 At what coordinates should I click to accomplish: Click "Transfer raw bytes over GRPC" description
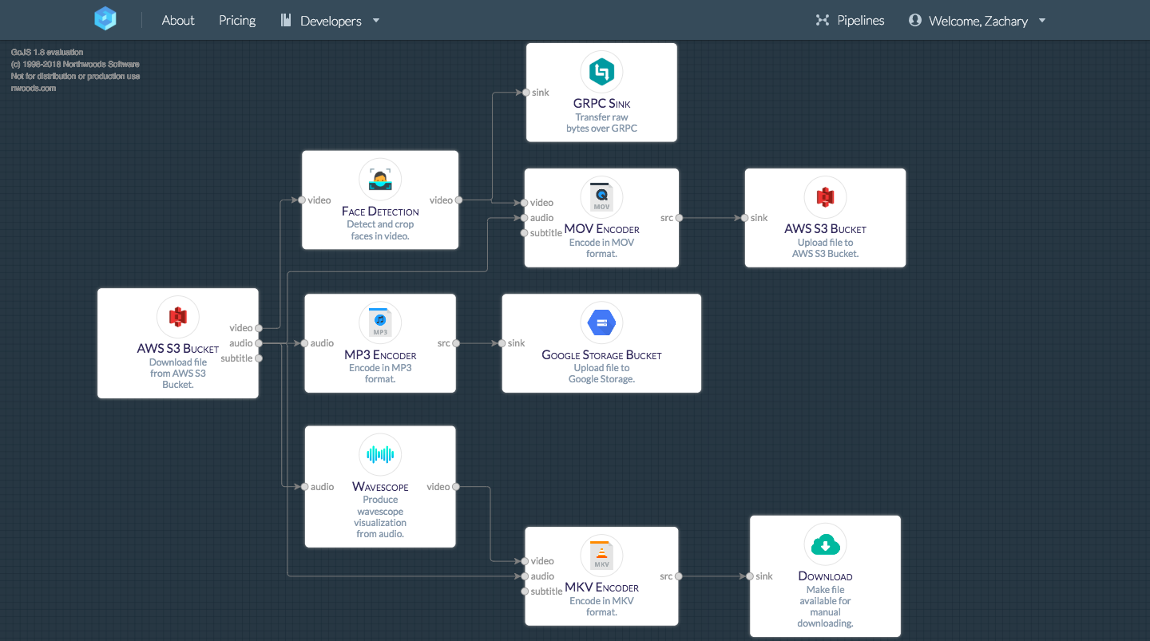tap(601, 123)
